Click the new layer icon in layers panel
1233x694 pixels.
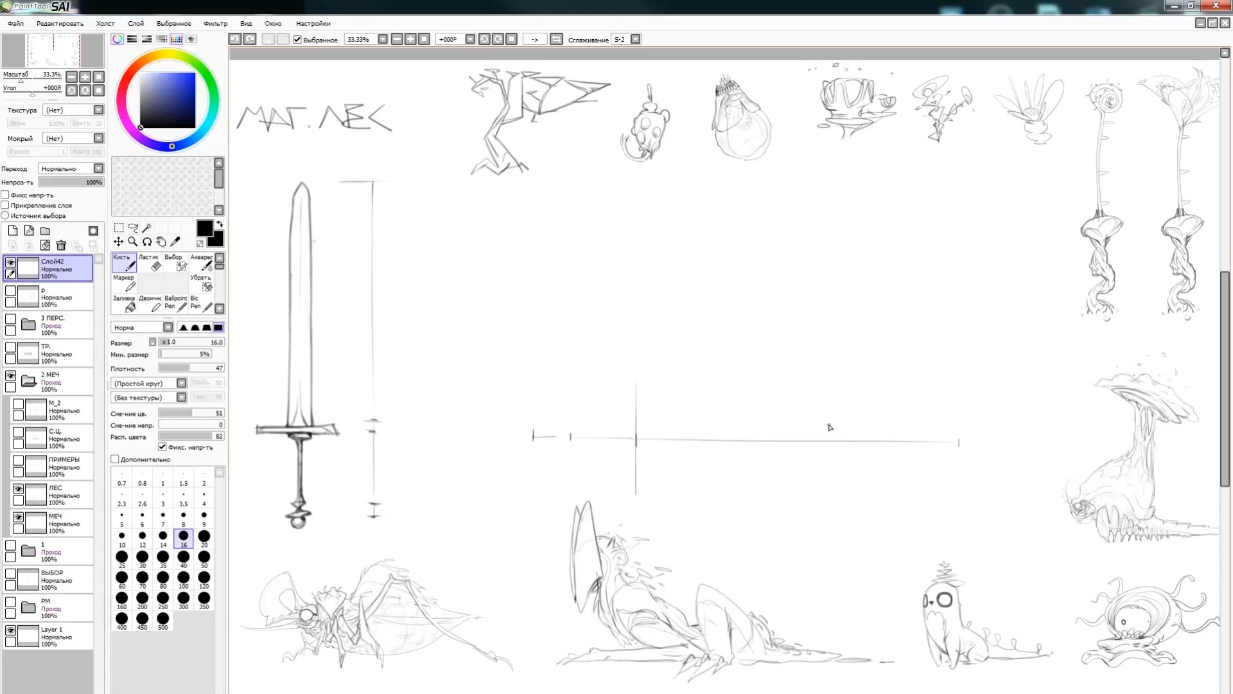tap(13, 230)
